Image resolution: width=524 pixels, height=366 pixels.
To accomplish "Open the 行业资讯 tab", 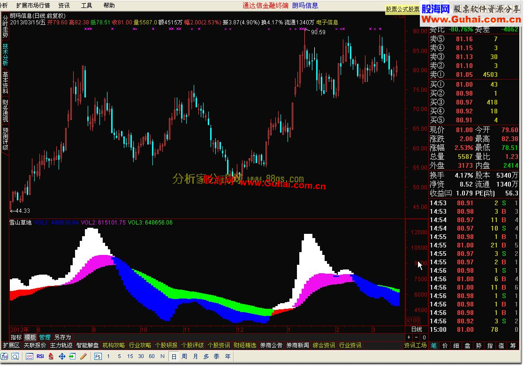I will coord(350,345).
